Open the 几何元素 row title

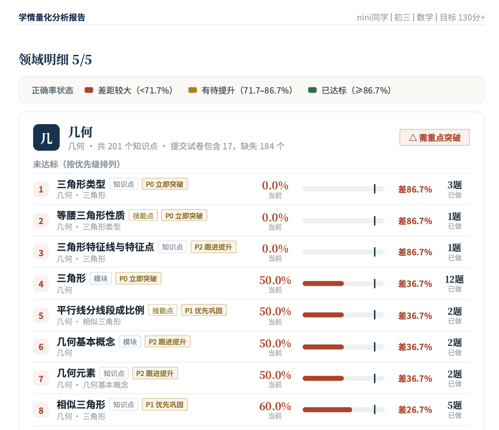coord(76,373)
